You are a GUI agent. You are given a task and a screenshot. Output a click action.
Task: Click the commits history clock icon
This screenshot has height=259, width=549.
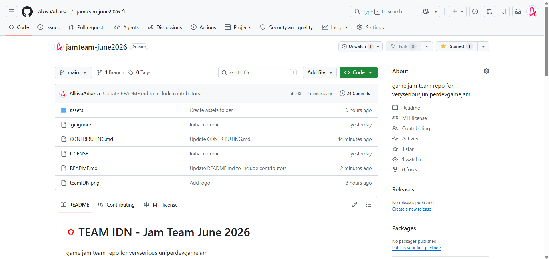[342, 93]
